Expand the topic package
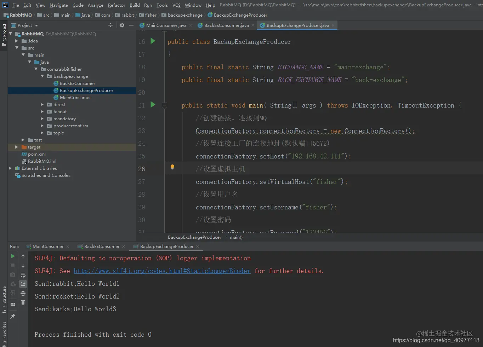483x347 pixels. tap(42, 133)
